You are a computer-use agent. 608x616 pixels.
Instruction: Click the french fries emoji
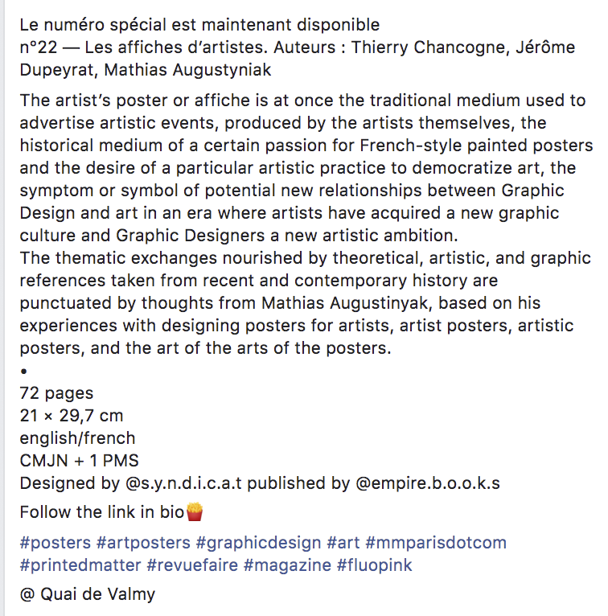pyautogui.click(x=194, y=511)
